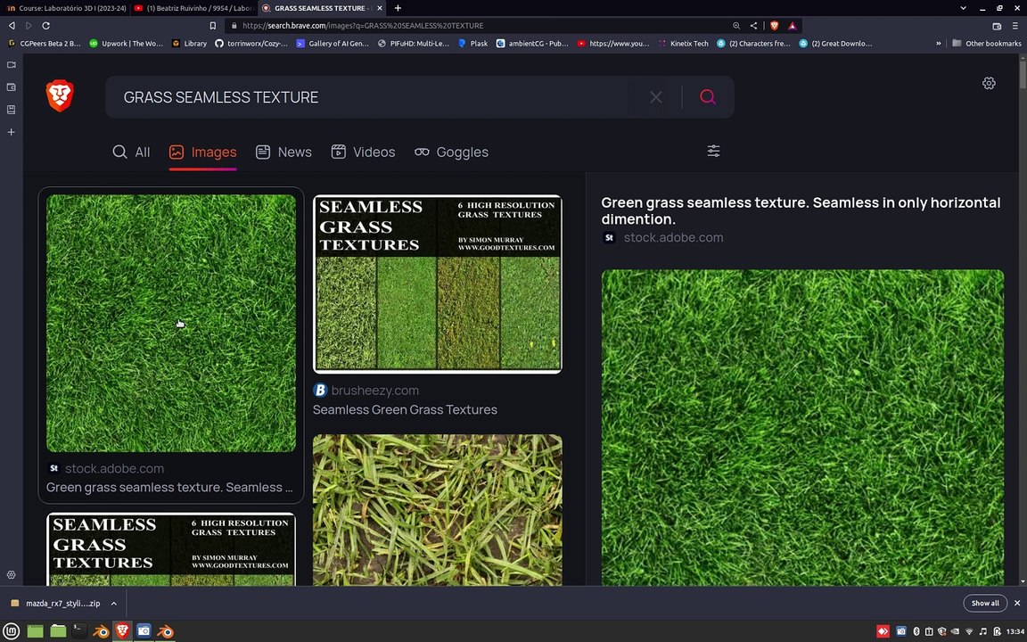1027x642 pixels.
Task: Close the GRASS SEAMLESS TEXTURE browser tab
Action: coord(379,8)
